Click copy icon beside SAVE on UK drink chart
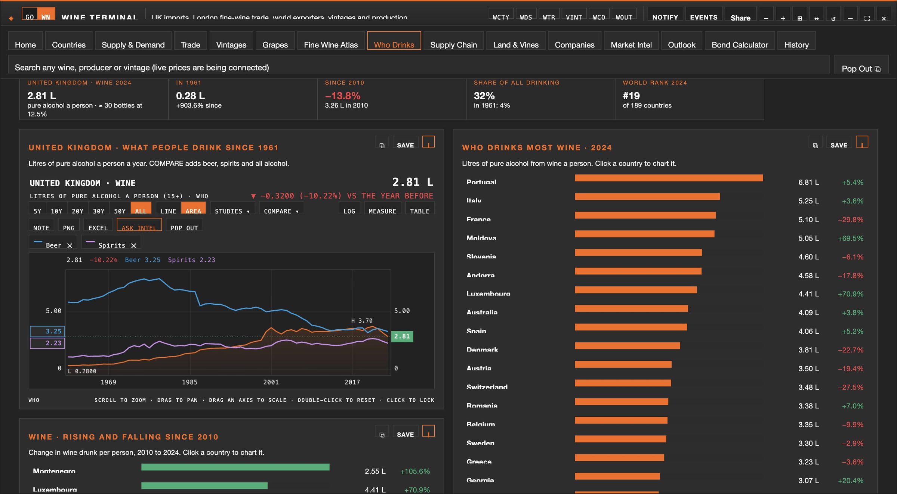Image resolution: width=897 pixels, height=494 pixels. 382,145
